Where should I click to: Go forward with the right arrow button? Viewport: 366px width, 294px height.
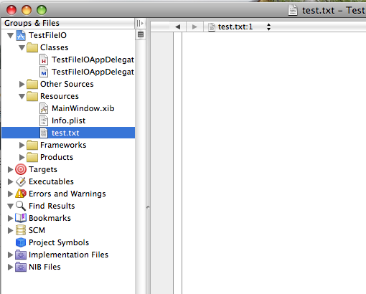click(194, 27)
